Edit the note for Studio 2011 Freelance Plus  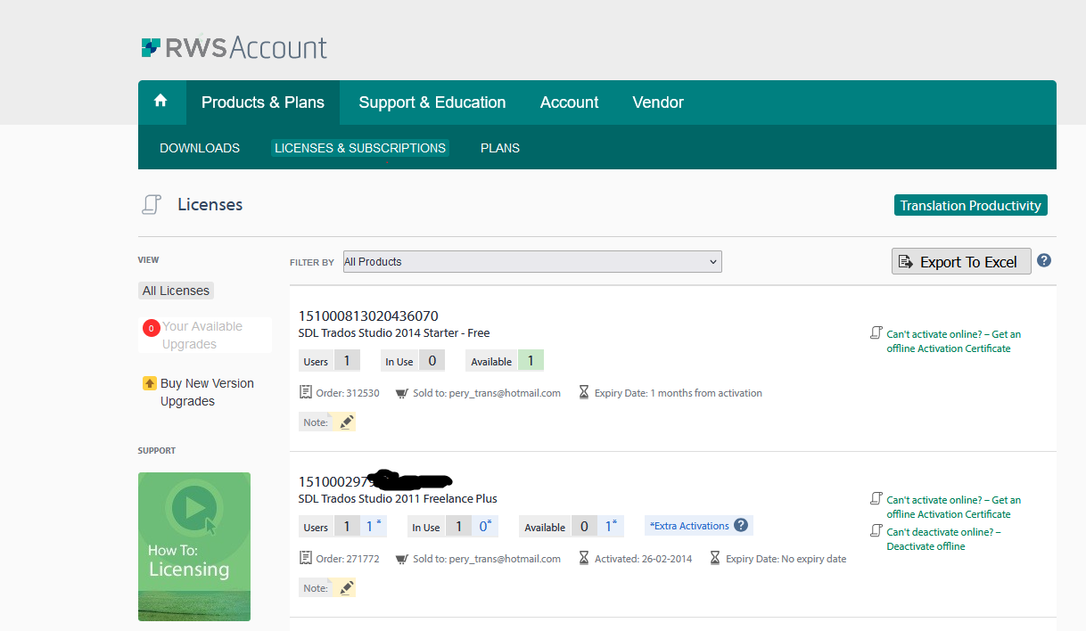345,587
